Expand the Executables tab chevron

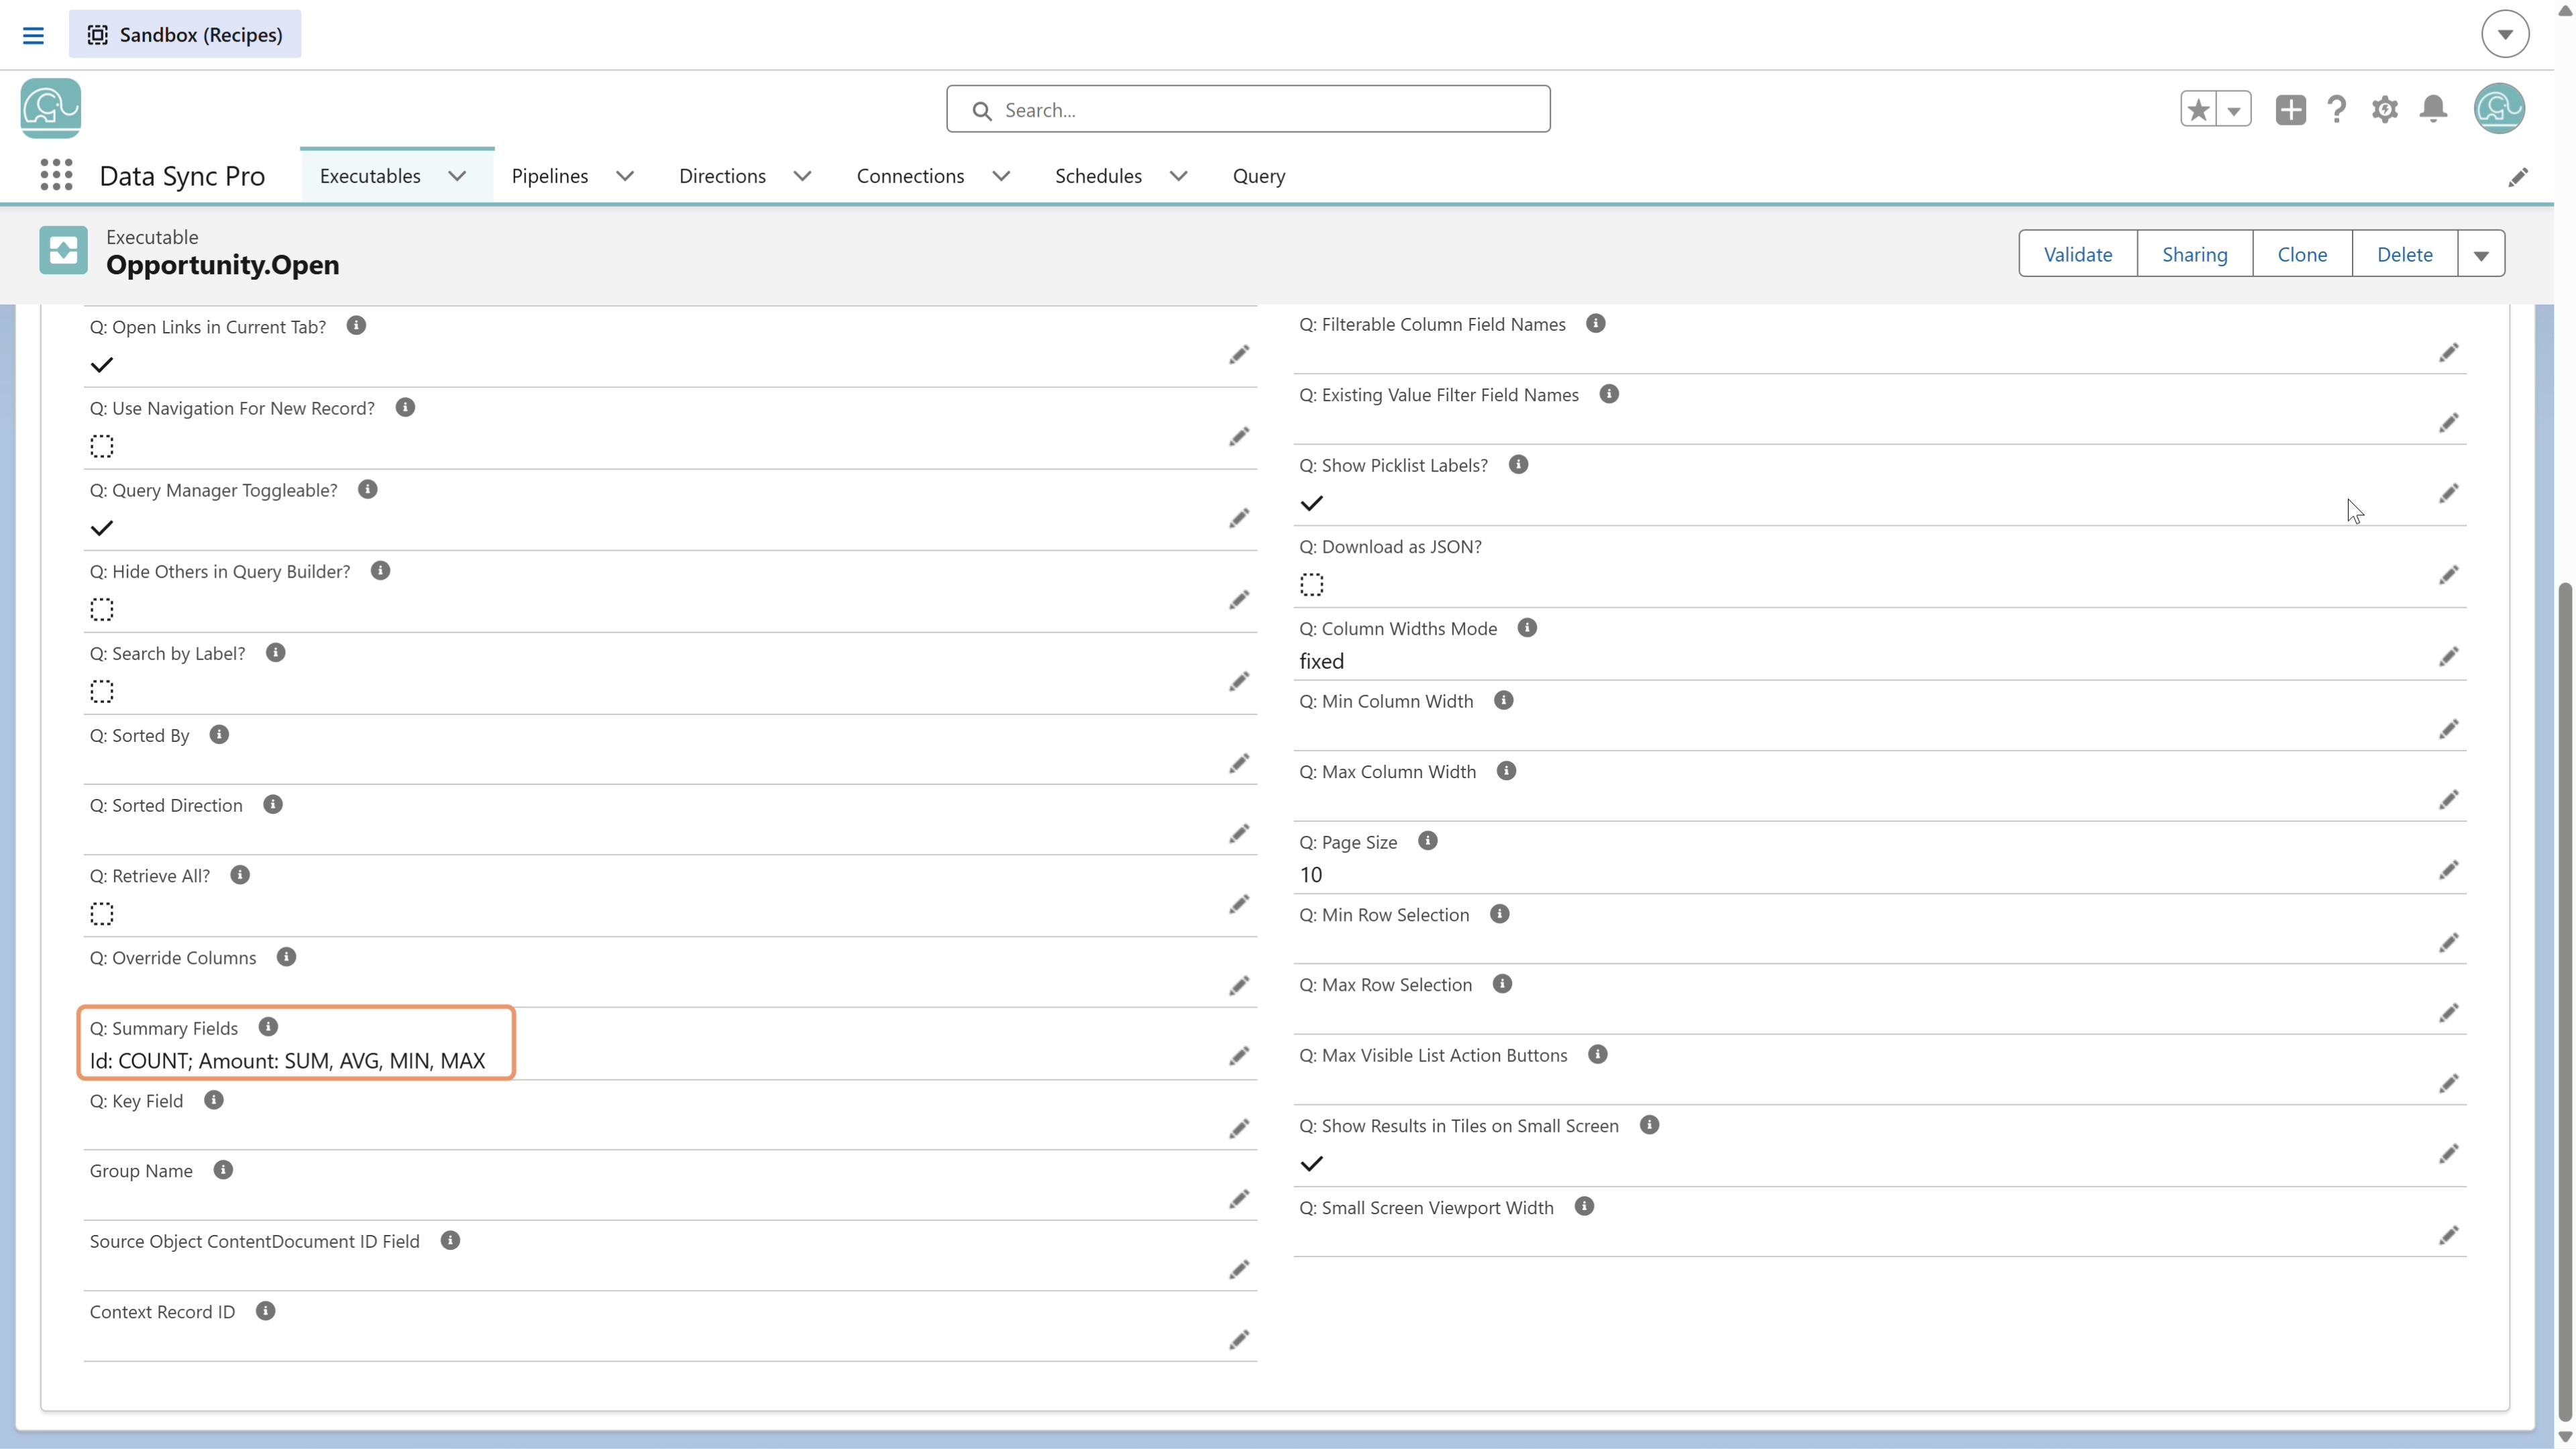[457, 176]
